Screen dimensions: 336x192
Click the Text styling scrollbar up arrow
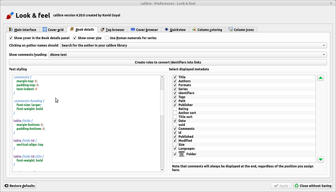pyautogui.click(x=162, y=77)
